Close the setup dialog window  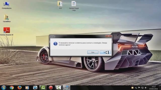pos(108,36)
